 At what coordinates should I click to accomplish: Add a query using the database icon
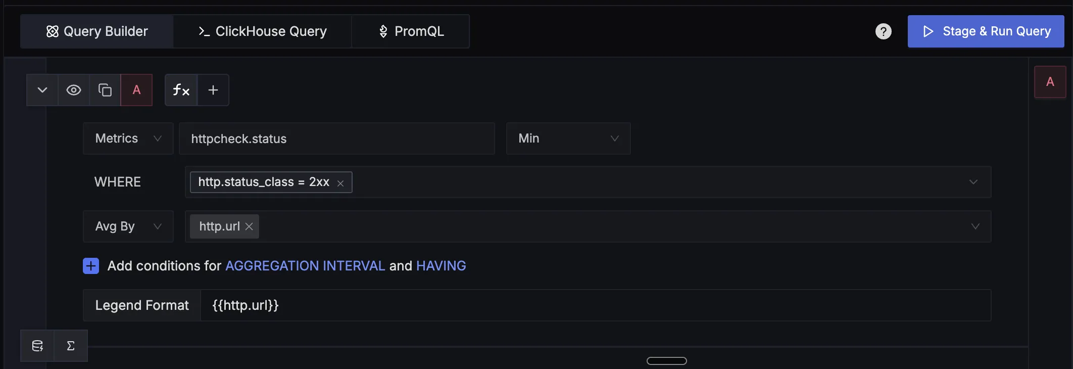pos(37,346)
